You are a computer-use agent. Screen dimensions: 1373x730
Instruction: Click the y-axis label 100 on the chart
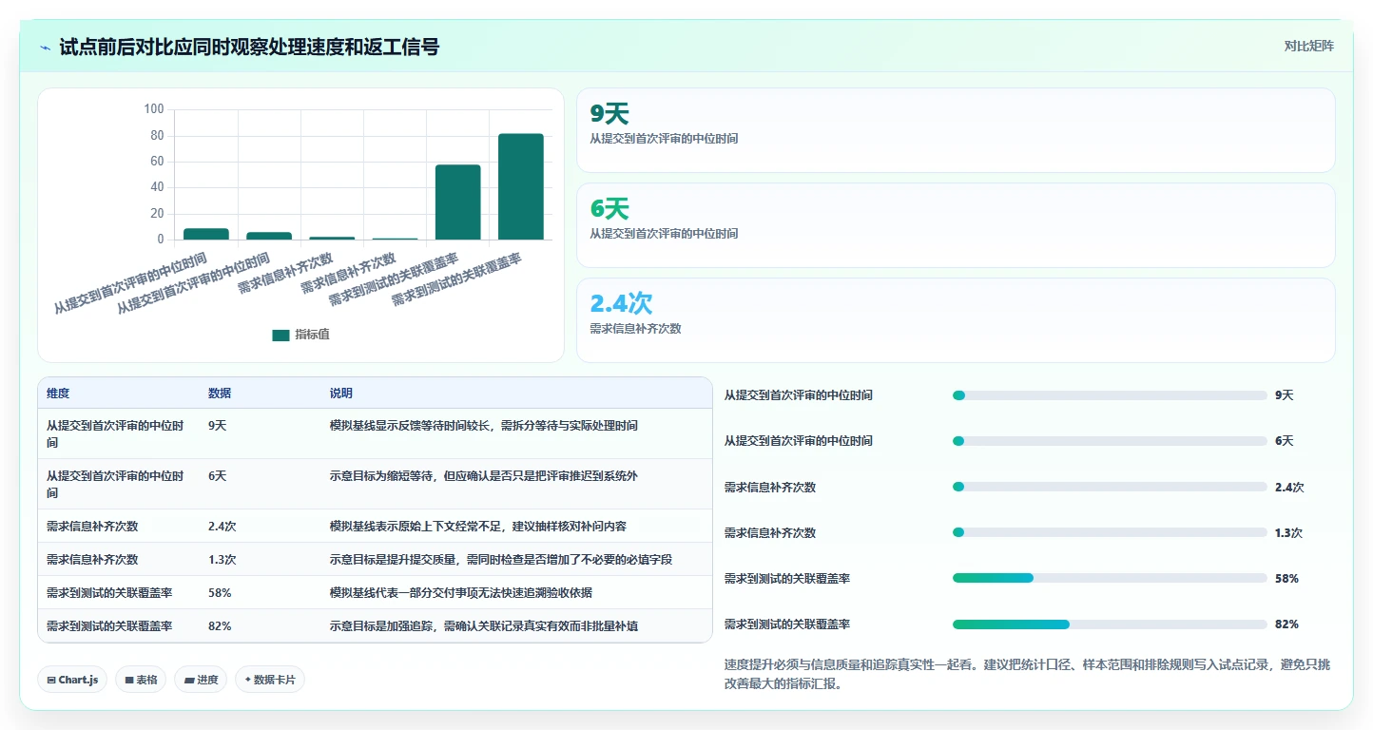[x=154, y=109]
